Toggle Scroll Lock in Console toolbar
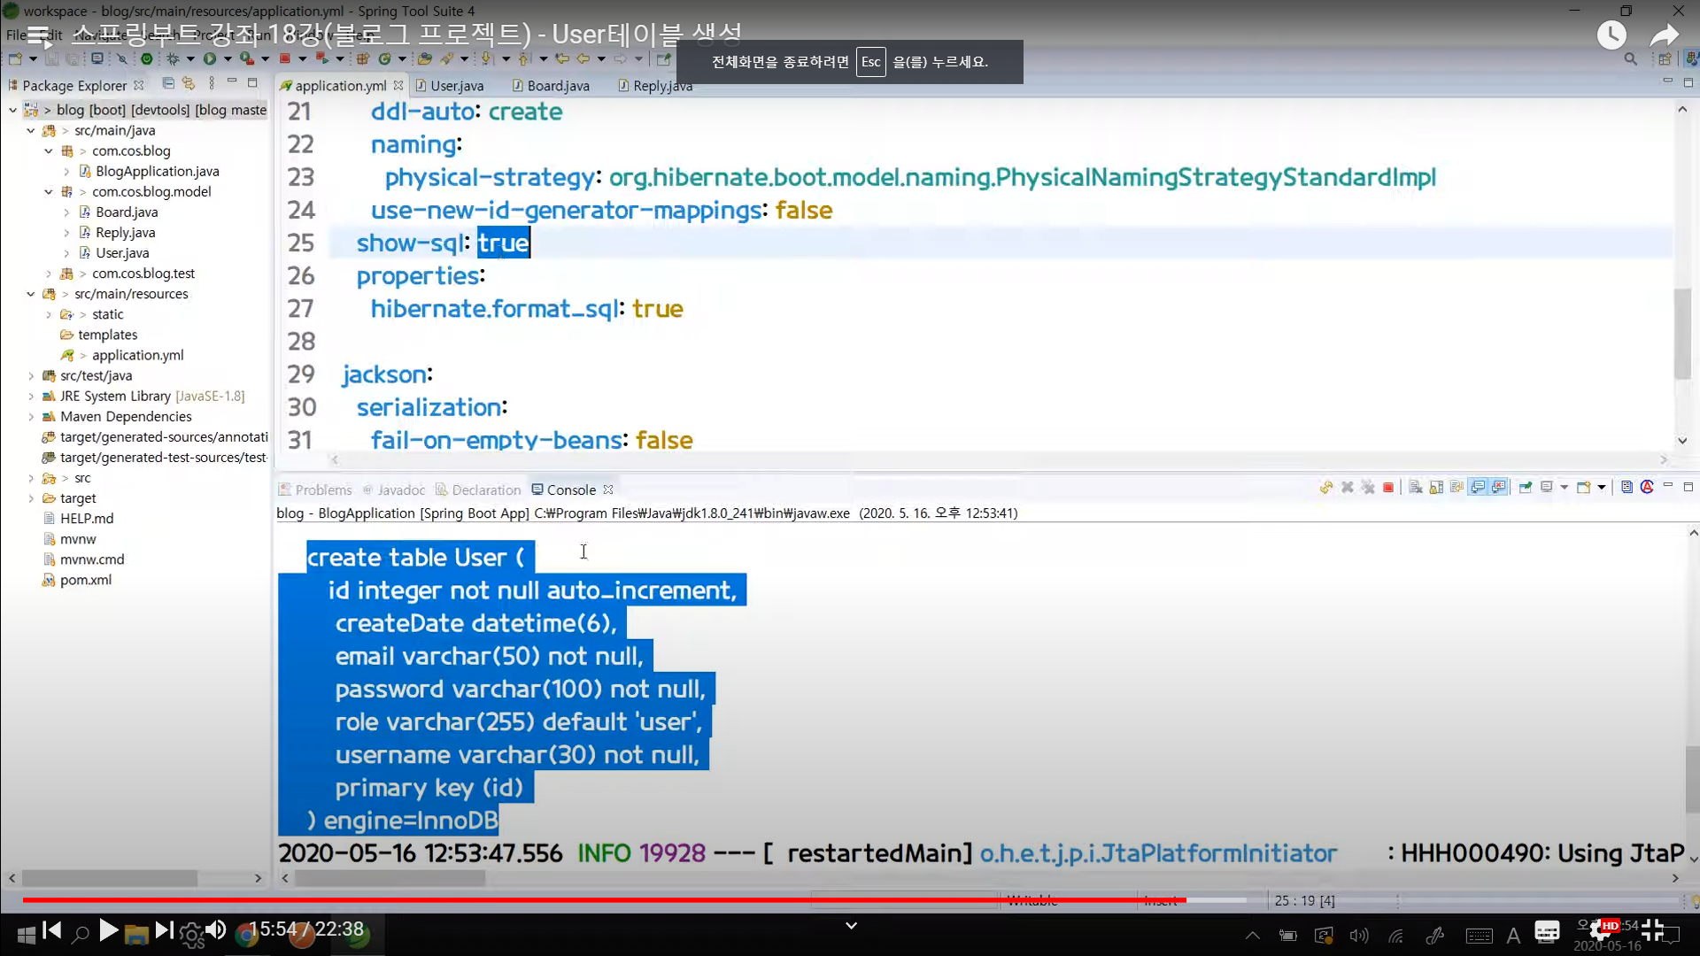Screen dimensions: 1700x956 pyautogui.click(x=1436, y=488)
